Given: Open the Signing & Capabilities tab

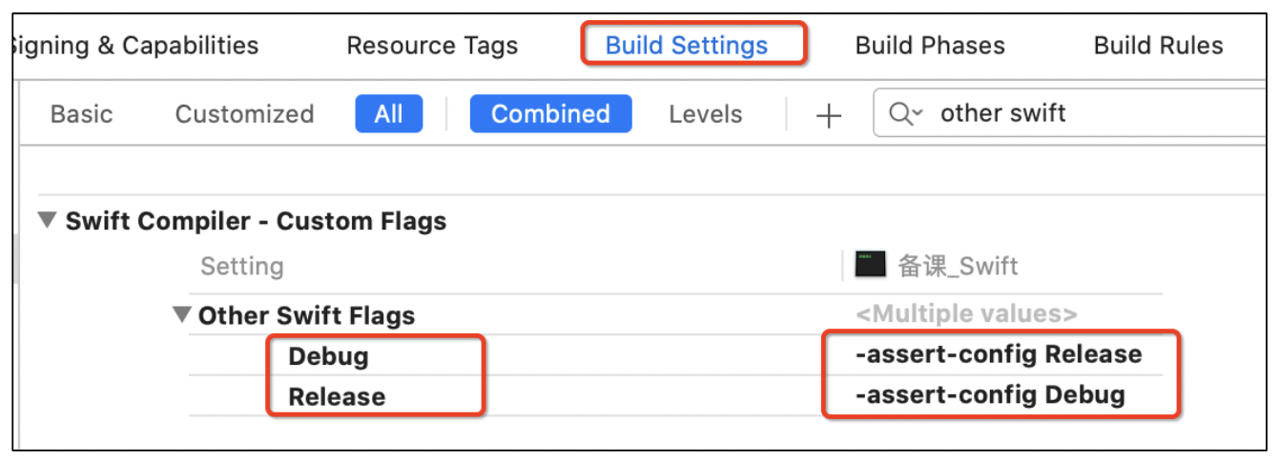Looking at the screenshot, I should [x=134, y=45].
